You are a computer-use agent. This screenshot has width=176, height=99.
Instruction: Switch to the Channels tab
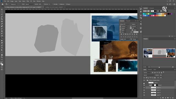point(150,70)
